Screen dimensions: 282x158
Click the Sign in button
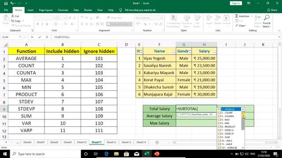(x=236, y=3)
